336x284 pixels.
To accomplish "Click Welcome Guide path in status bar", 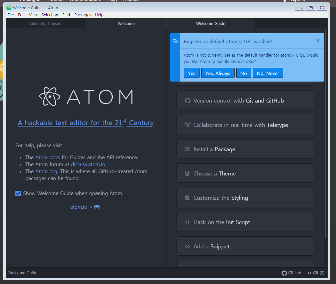I will tap(23, 273).
